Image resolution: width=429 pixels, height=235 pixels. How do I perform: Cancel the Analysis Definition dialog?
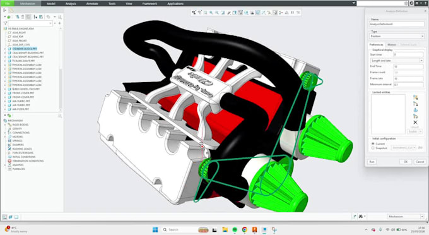pyautogui.click(x=420, y=162)
